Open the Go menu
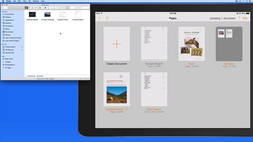 point(30,1)
